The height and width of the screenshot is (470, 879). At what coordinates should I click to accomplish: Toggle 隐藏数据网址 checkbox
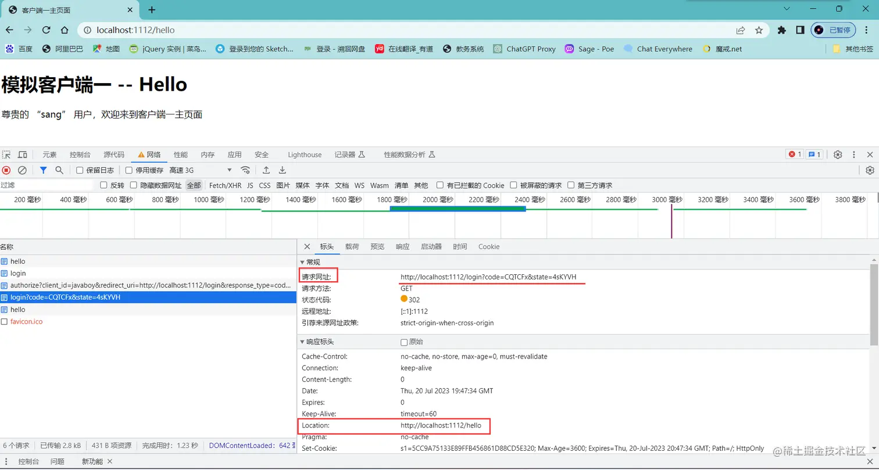tap(134, 185)
